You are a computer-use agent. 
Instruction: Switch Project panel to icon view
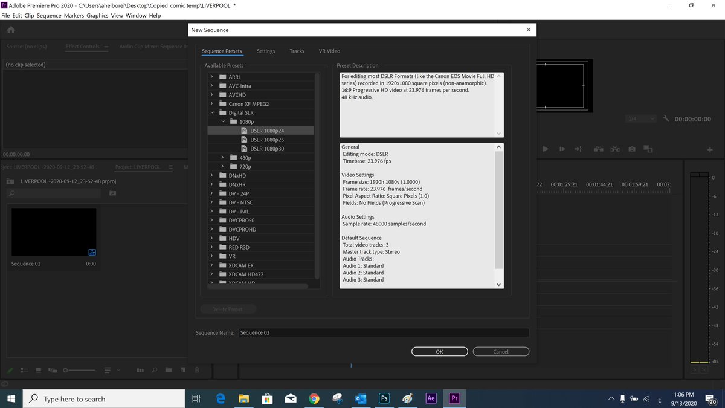39,370
